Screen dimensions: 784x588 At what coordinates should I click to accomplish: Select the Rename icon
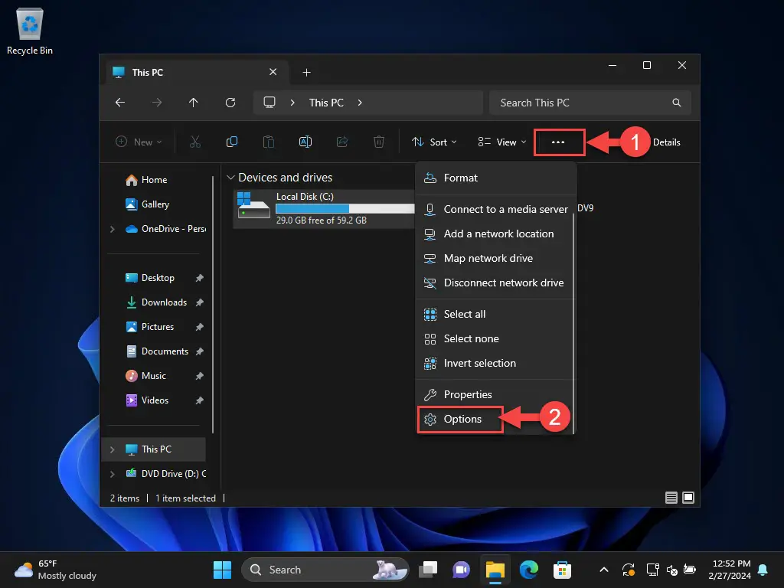click(x=305, y=142)
